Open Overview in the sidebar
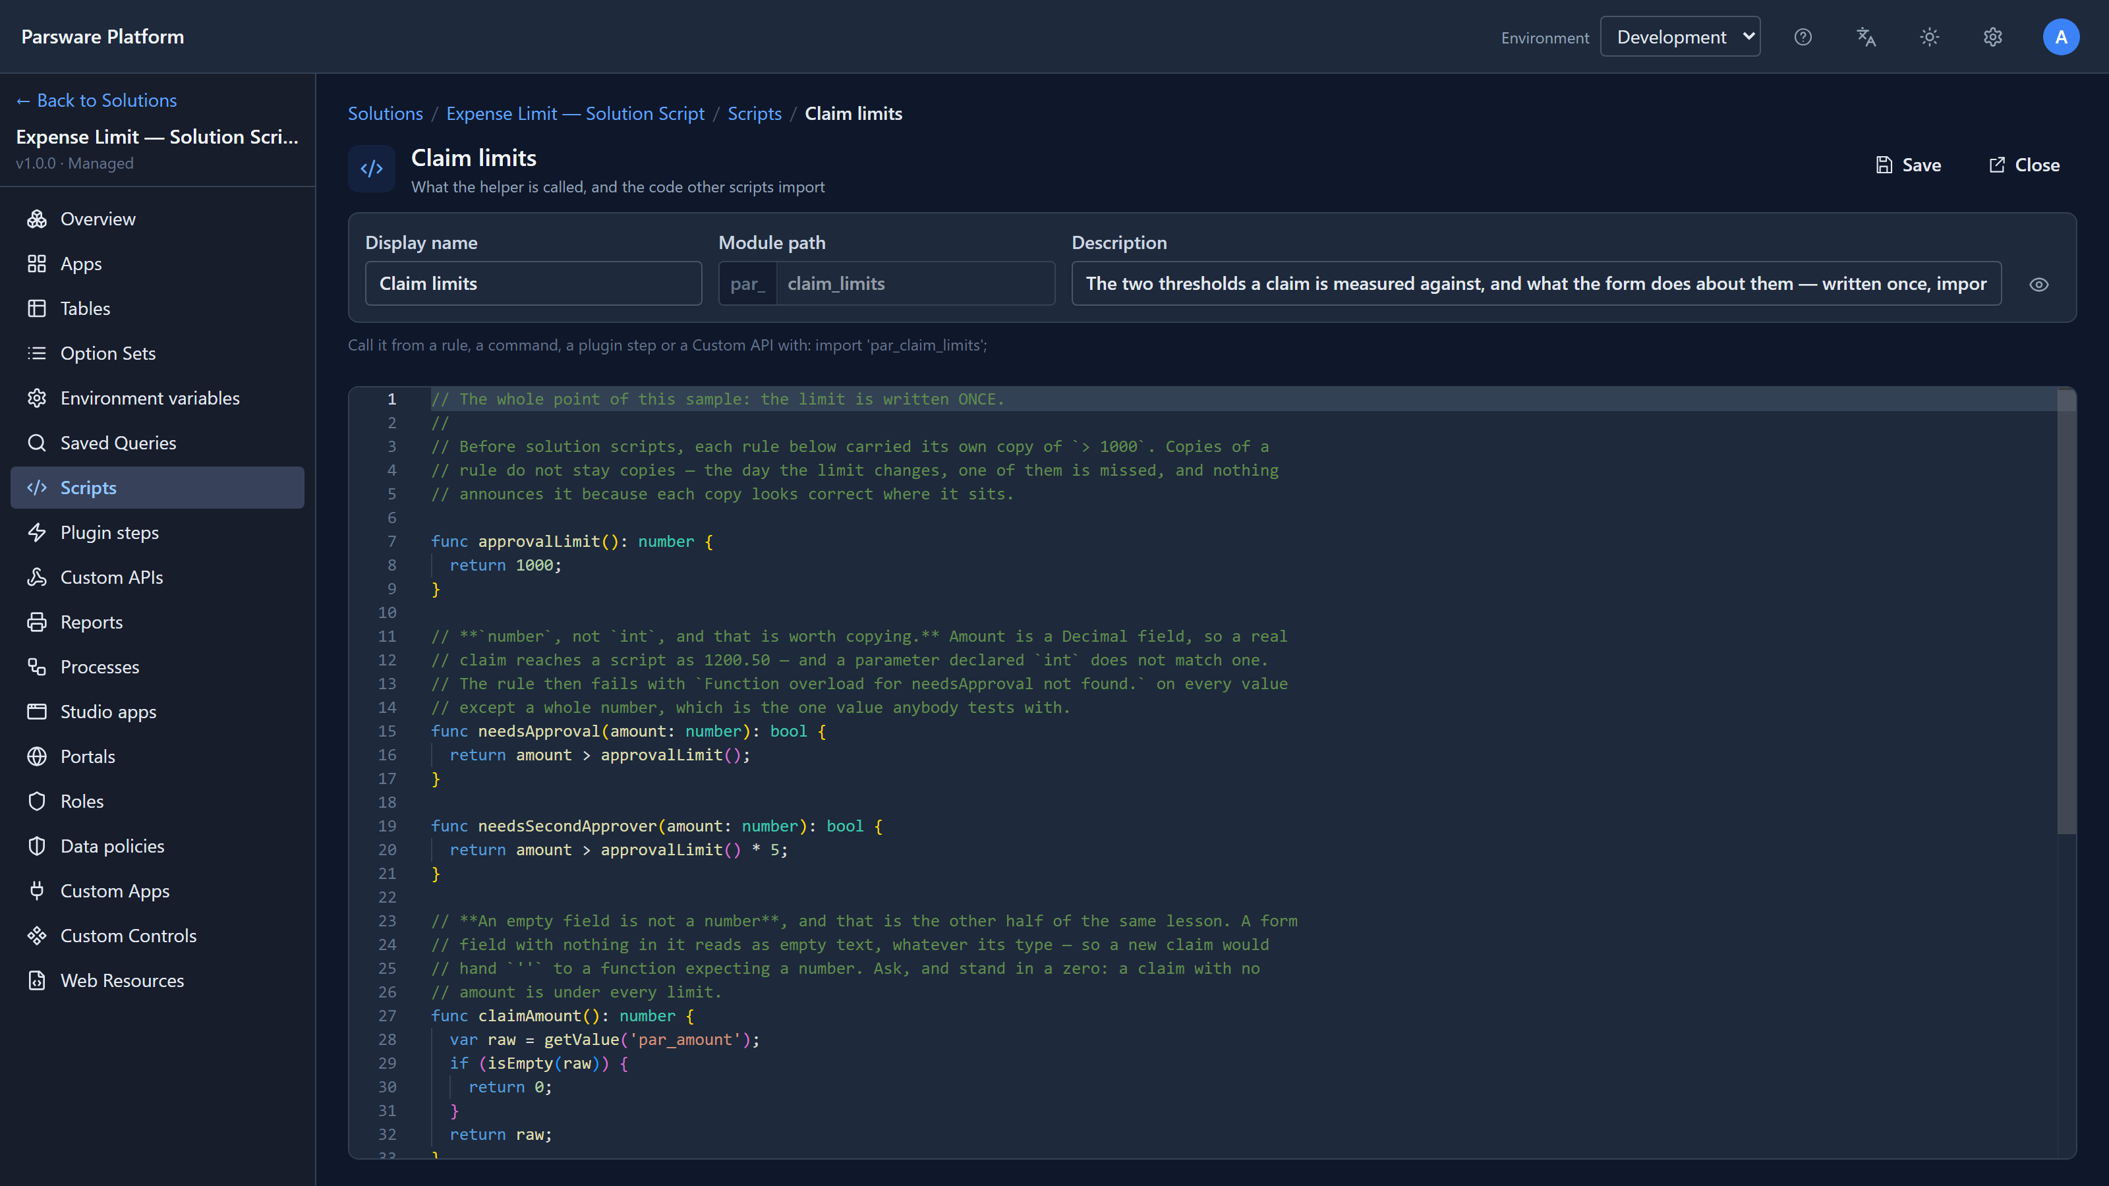Screen dimensions: 2109x1186 coord(158,219)
